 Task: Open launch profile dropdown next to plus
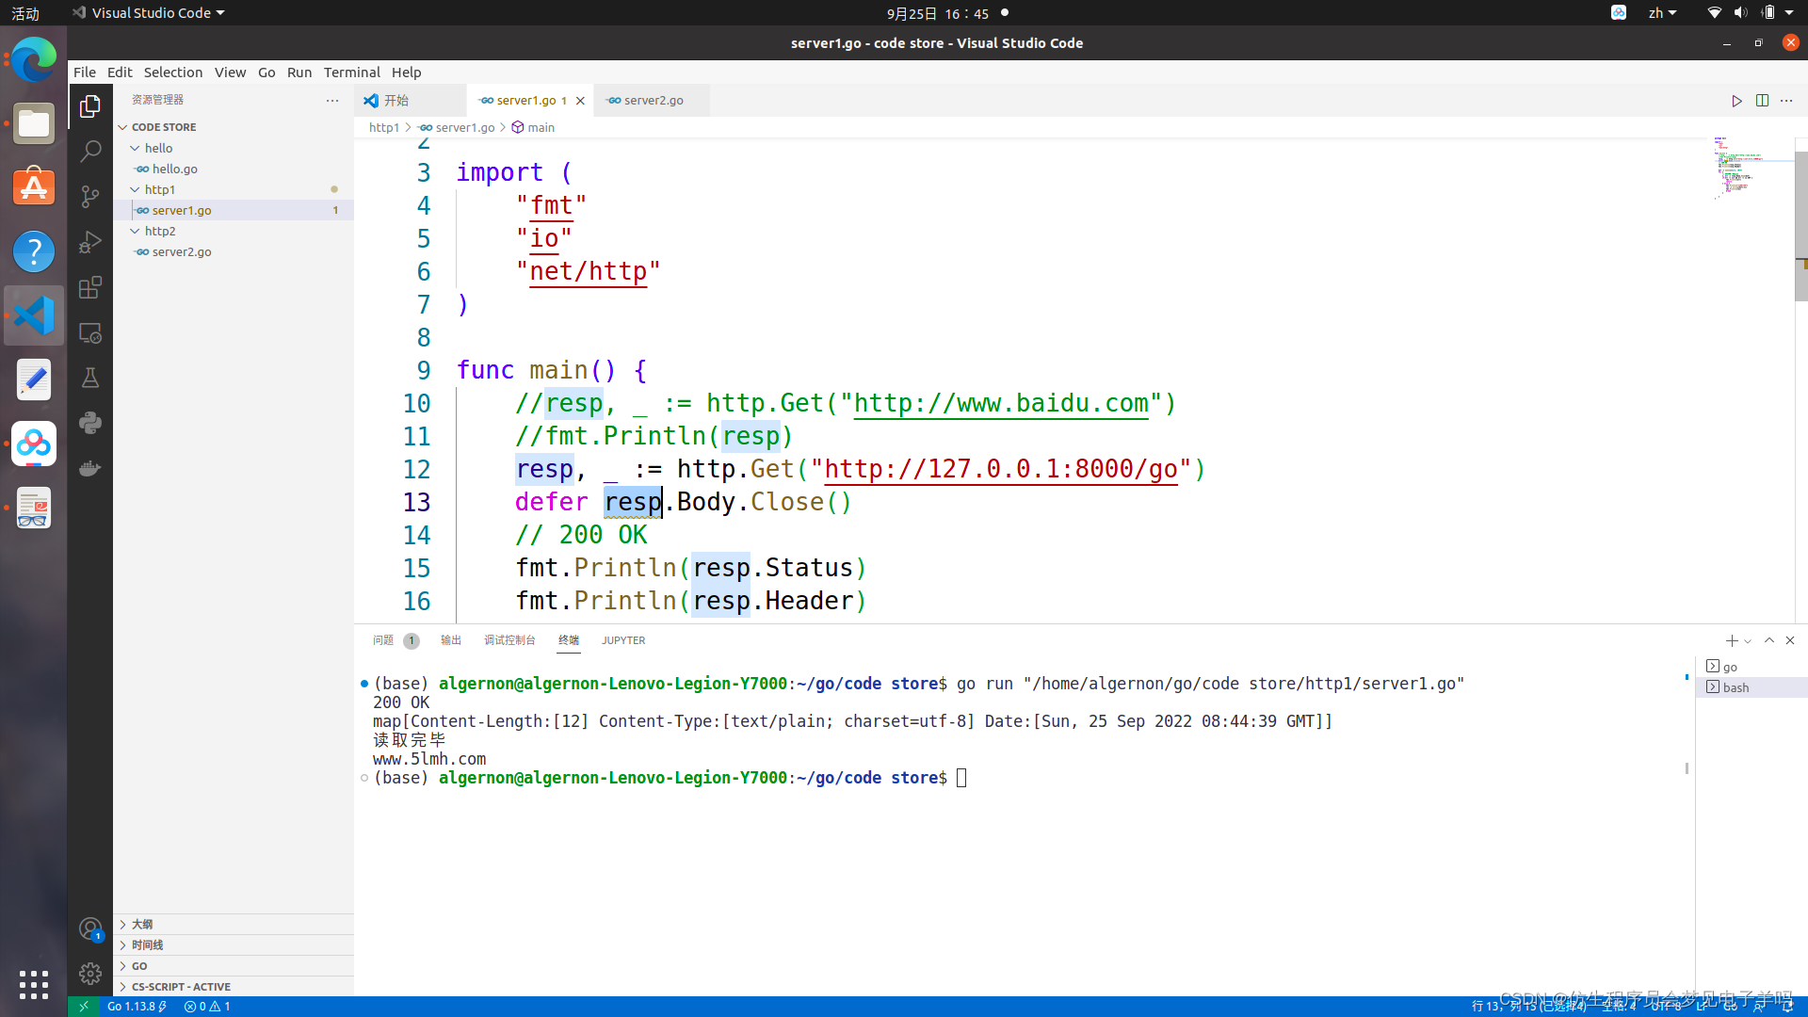click(x=1748, y=641)
